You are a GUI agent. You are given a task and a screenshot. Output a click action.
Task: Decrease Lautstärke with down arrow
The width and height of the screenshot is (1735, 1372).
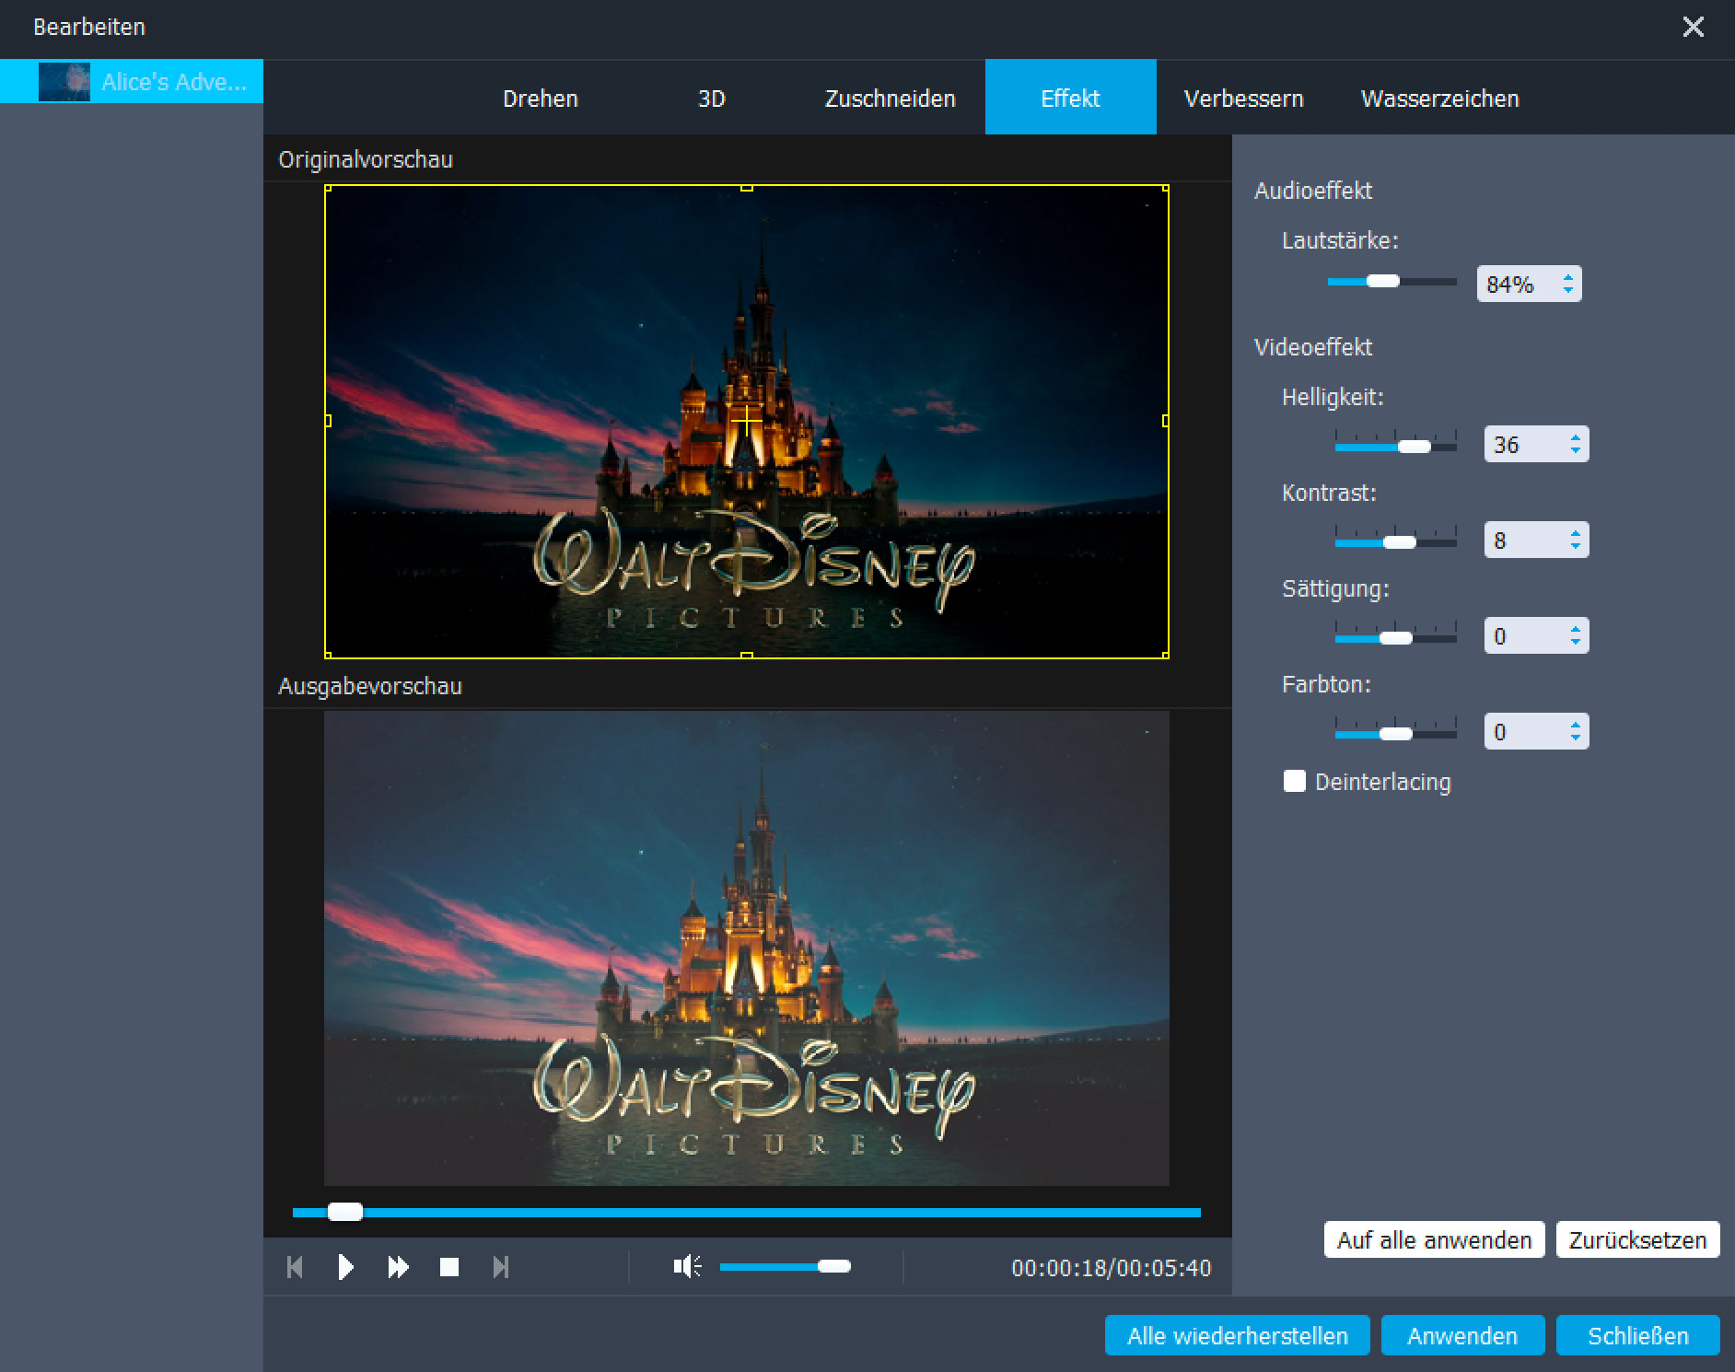point(1567,291)
